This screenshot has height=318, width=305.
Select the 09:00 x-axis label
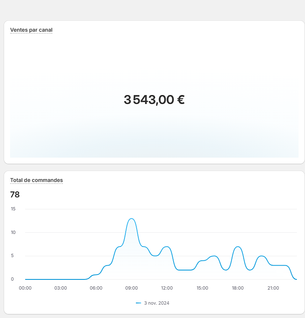131,288
